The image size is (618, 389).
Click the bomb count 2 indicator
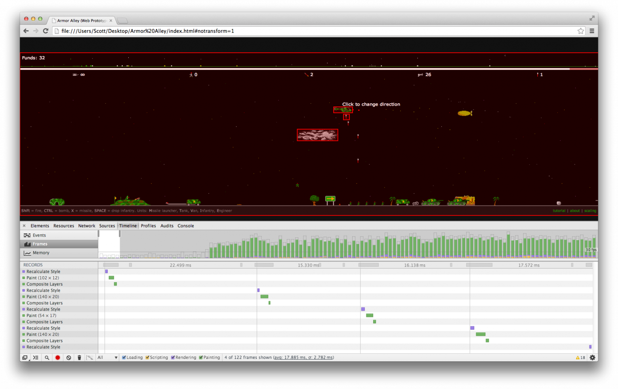click(309, 75)
